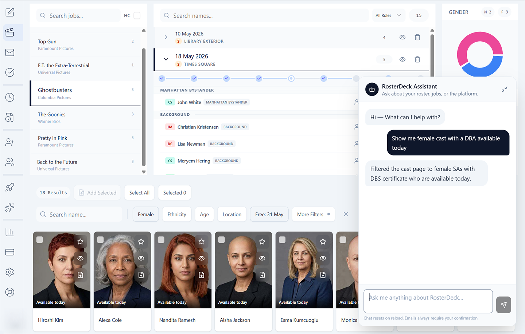Open the rocket icon in sidebar
The height and width of the screenshot is (334, 525).
pos(10,187)
